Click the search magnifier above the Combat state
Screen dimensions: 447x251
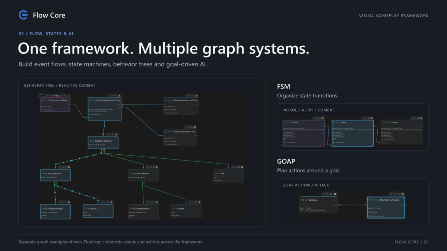418,118
